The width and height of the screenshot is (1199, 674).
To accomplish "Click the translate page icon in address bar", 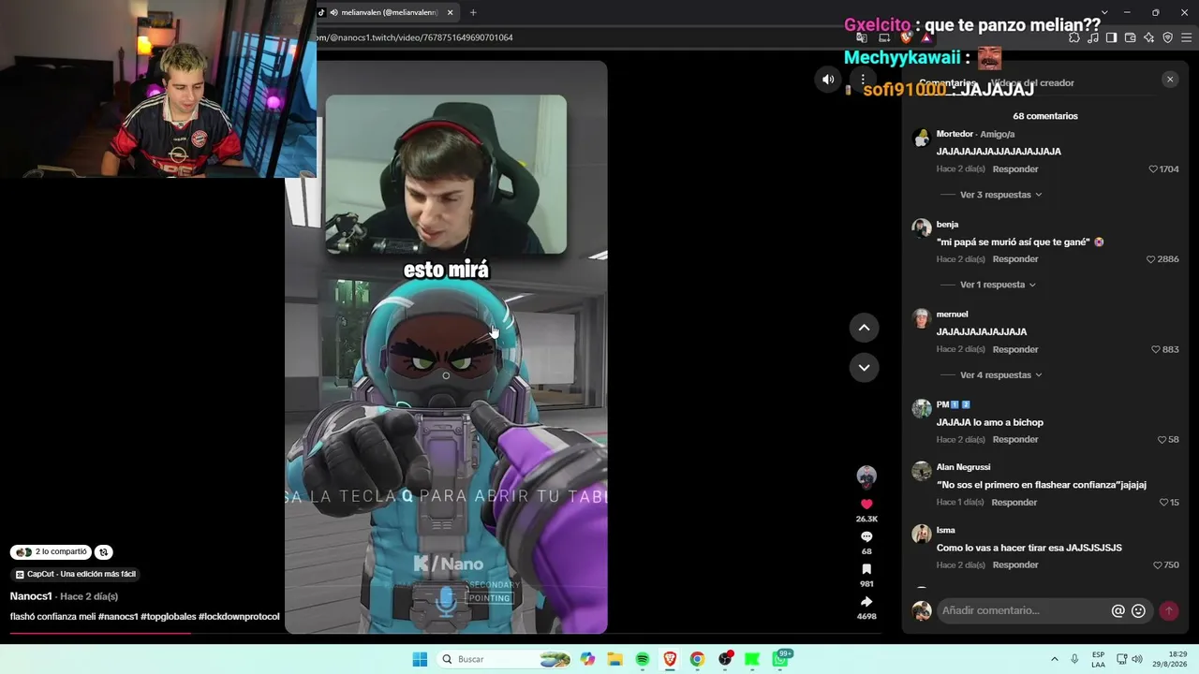I will pyautogui.click(x=862, y=37).
